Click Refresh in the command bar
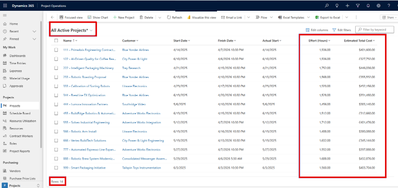This screenshot has width=398, height=188. [175, 18]
